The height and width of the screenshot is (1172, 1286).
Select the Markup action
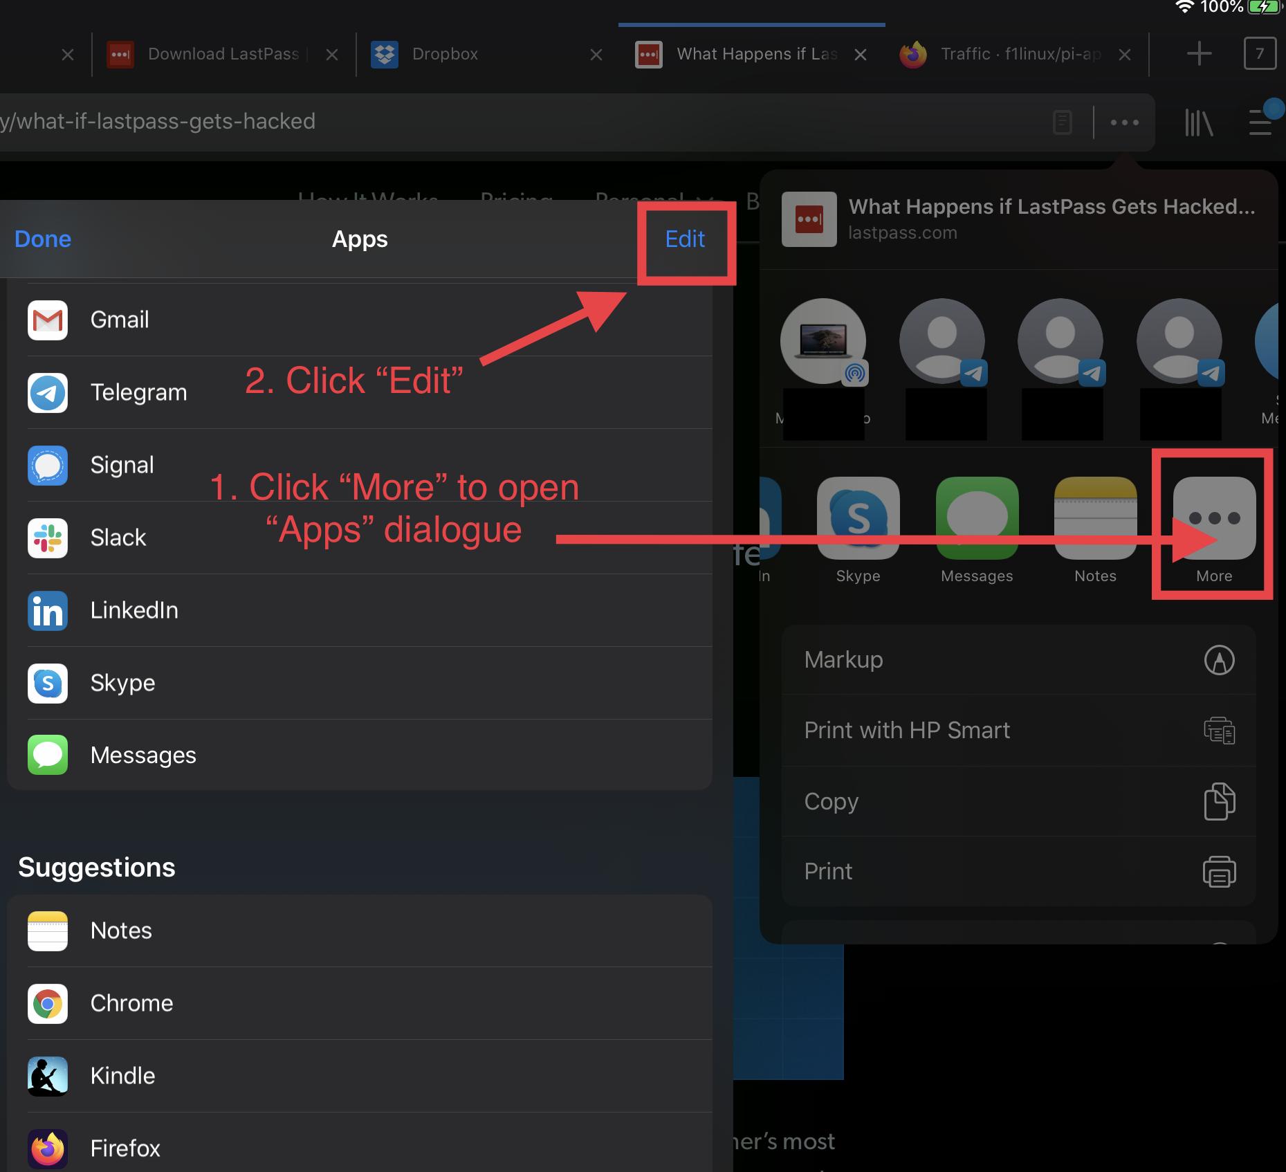(1018, 660)
